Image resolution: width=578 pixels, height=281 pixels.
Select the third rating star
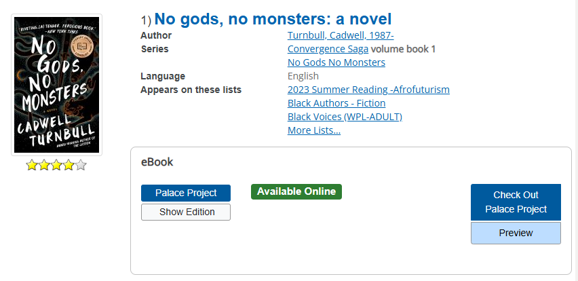56,165
